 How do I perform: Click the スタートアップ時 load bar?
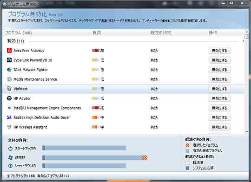(x=84, y=148)
